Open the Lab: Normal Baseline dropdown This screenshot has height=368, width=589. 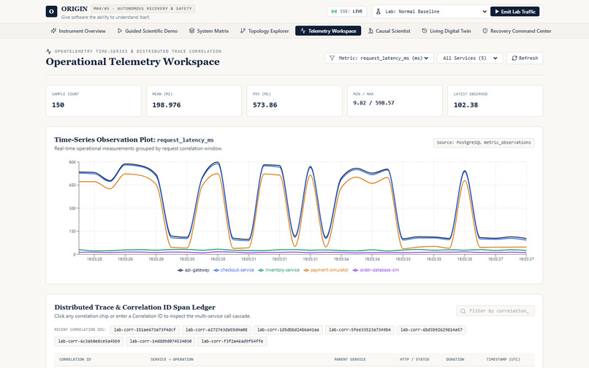431,11
